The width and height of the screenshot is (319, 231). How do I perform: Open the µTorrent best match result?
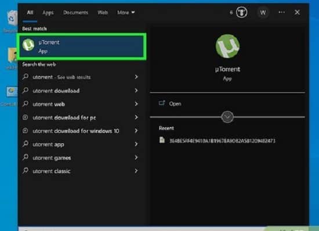pos(81,46)
